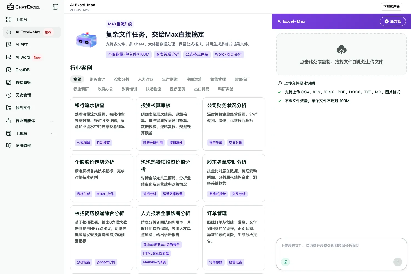Open the AI PPT sidebar icon

9,45
